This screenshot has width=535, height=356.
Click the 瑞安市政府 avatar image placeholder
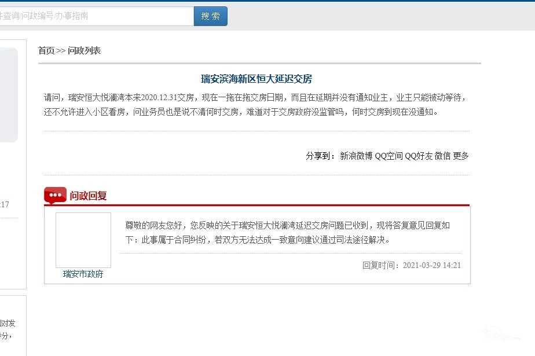point(83,240)
